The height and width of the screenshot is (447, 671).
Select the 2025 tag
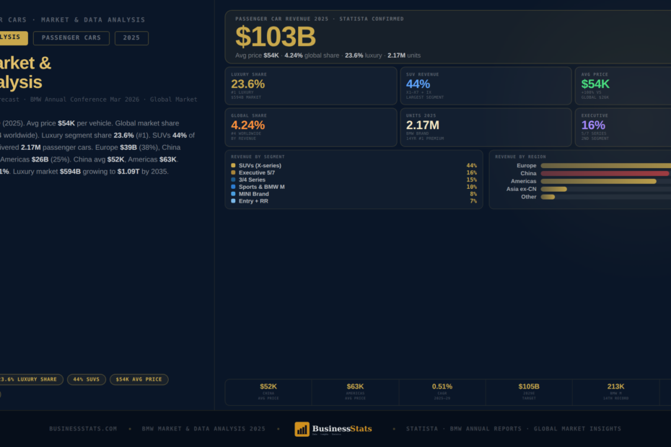click(131, 38)
